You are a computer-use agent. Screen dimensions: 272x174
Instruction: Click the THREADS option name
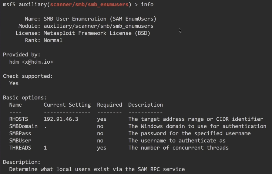pos(20,148)
